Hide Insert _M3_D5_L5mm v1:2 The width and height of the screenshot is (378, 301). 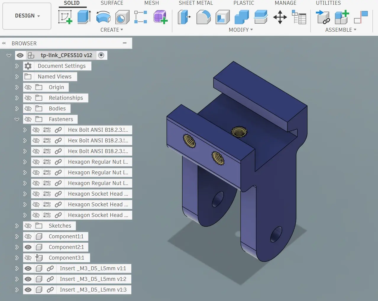point(28,279)
